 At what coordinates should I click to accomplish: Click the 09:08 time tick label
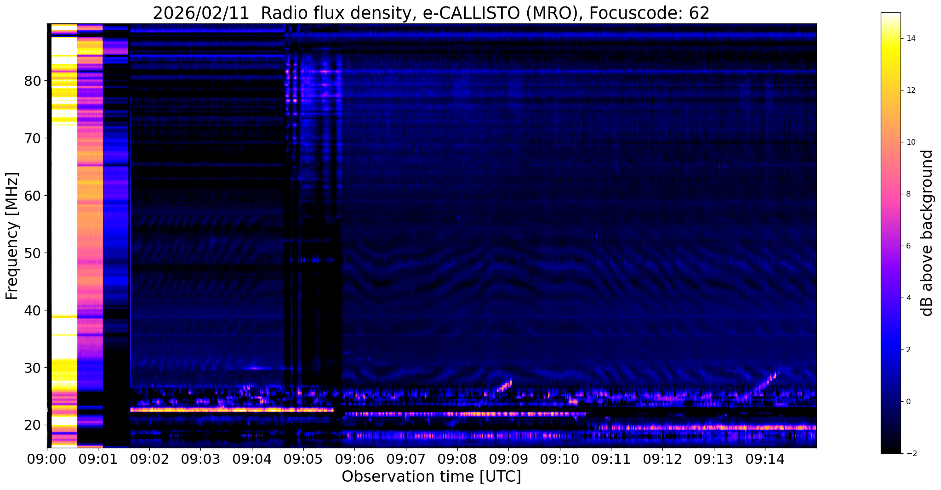pyautogui.click(x=457, y=458)
